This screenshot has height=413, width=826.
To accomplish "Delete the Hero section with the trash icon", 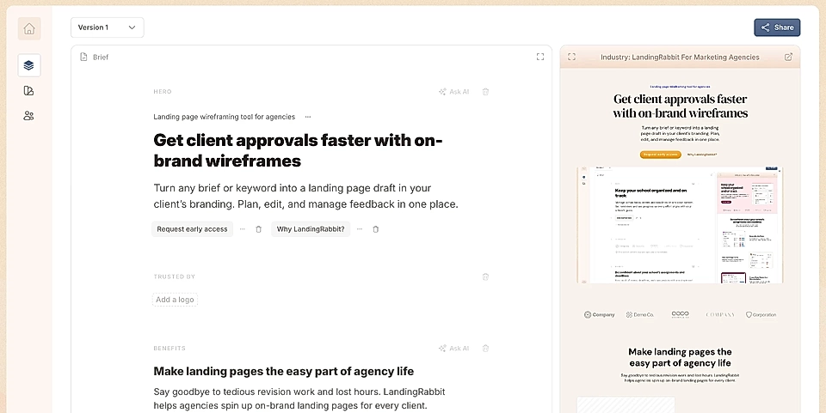I will [x=485, y=91].
